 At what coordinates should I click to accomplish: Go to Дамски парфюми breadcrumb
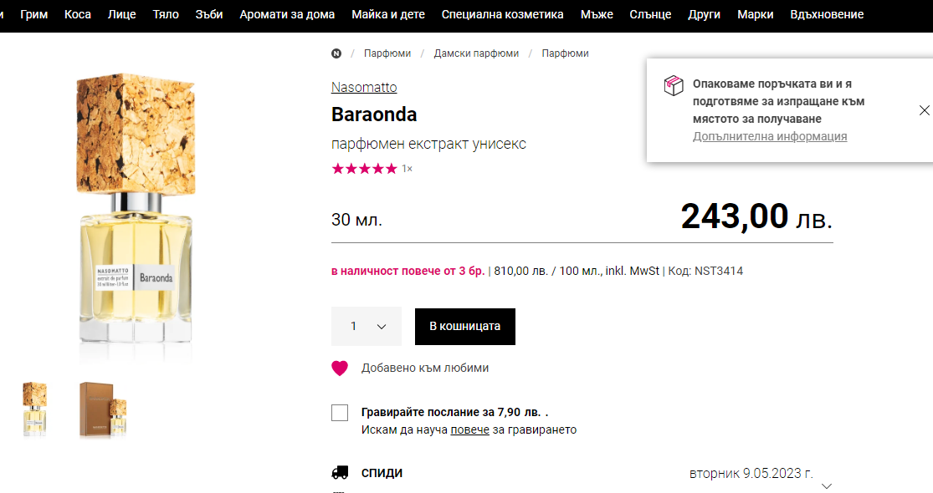(476, 53)
